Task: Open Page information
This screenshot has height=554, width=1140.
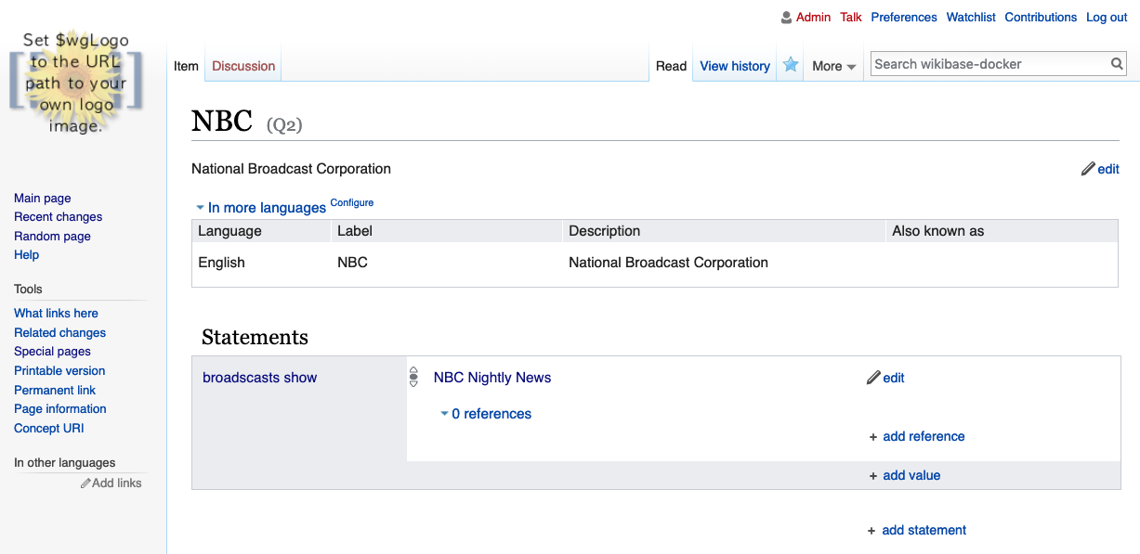Action: [x=60, y=409]
